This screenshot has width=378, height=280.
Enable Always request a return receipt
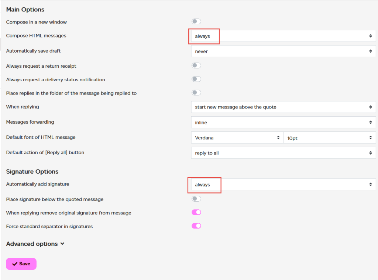(196, 65)
